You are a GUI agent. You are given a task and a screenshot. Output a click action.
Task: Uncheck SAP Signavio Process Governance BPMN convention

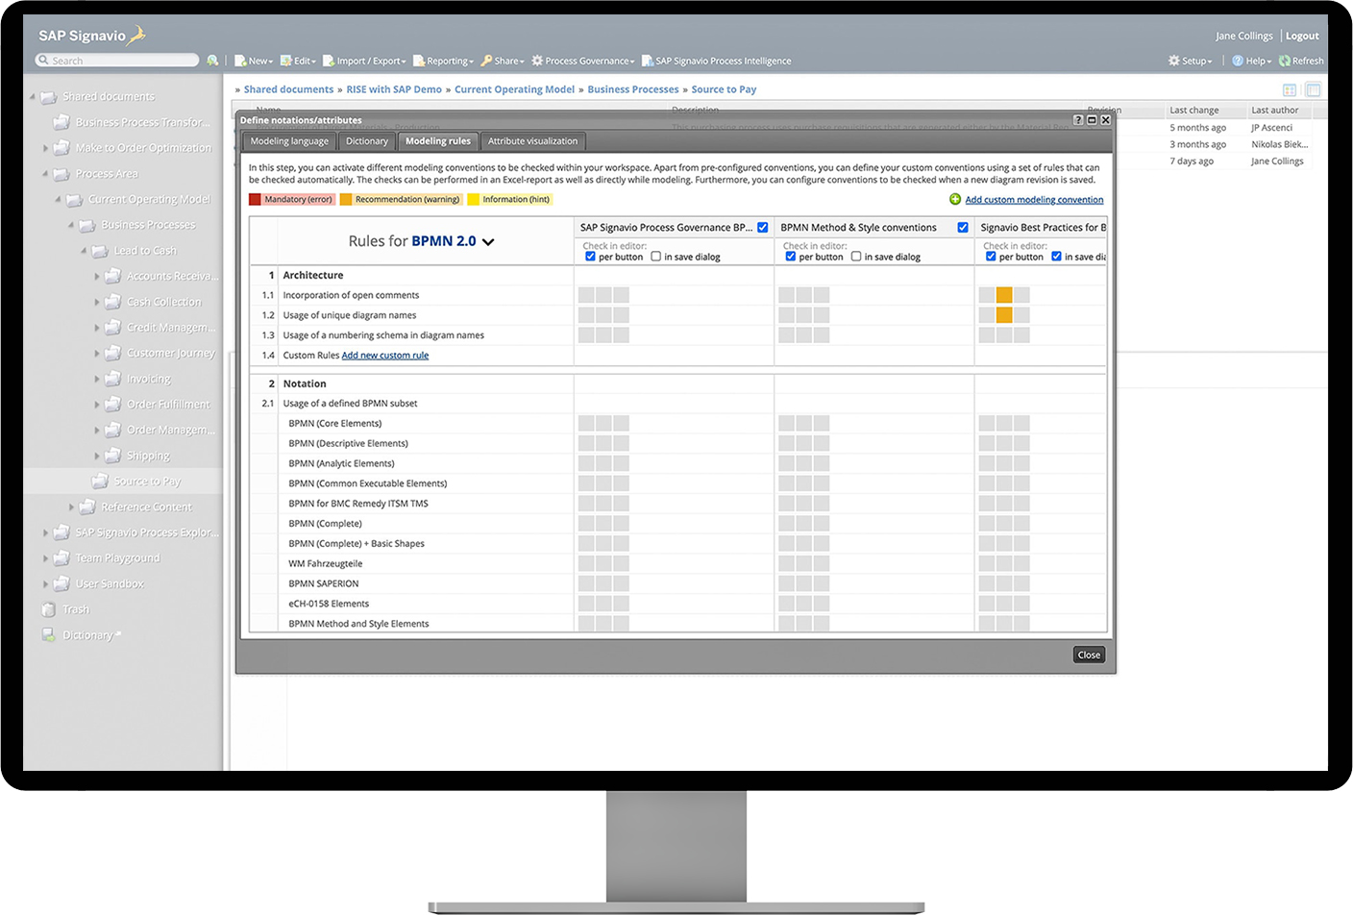click(762, 227)
